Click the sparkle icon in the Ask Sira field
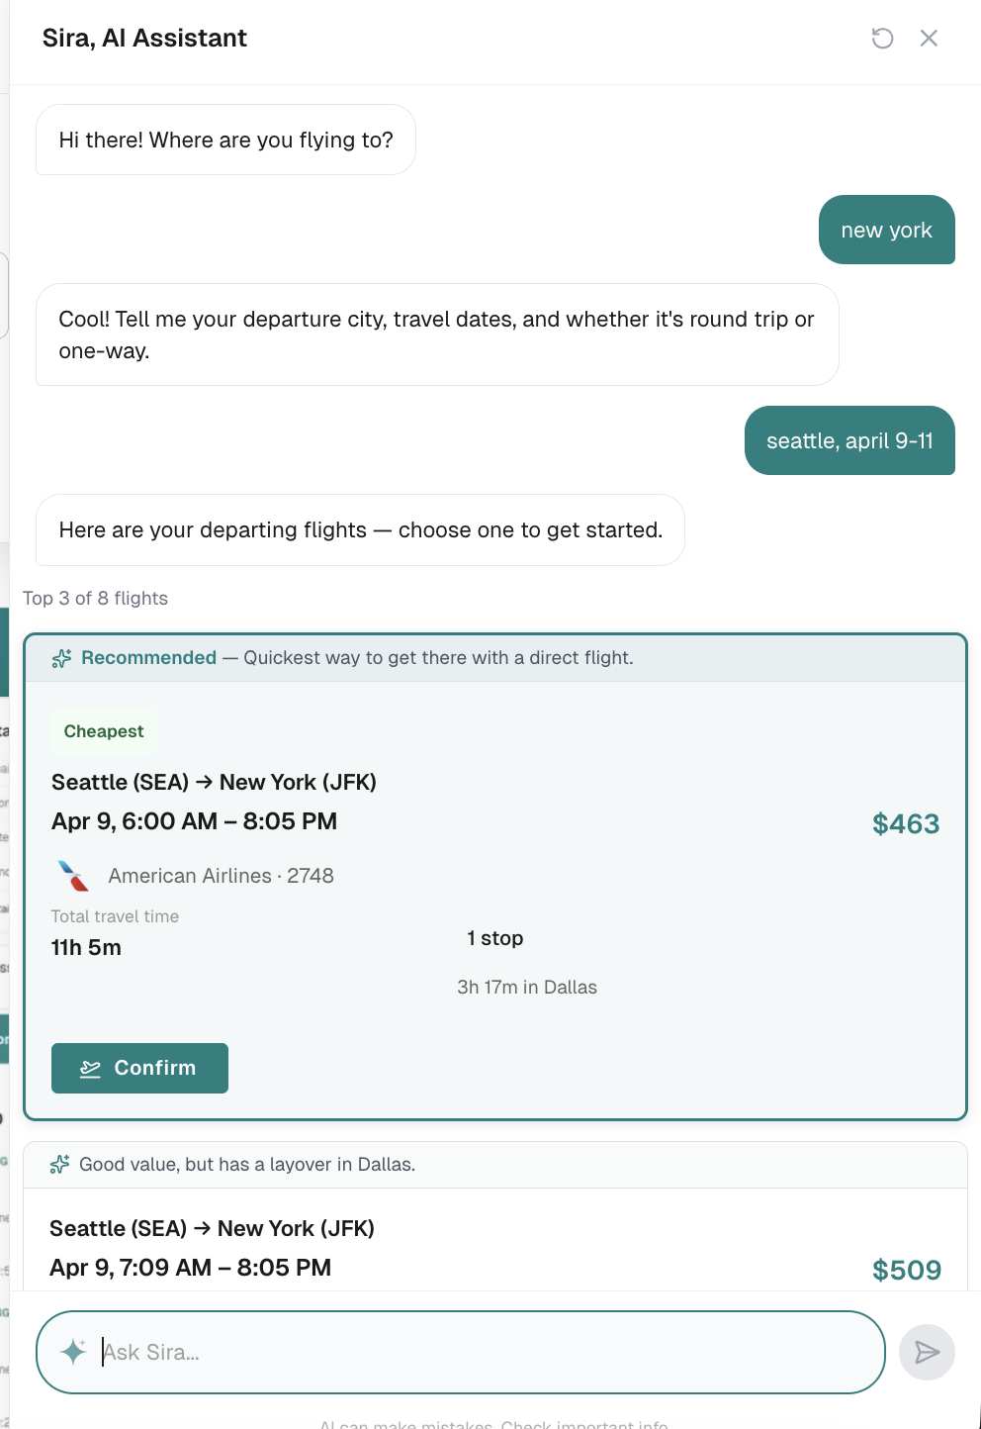 pos(73,1352)
